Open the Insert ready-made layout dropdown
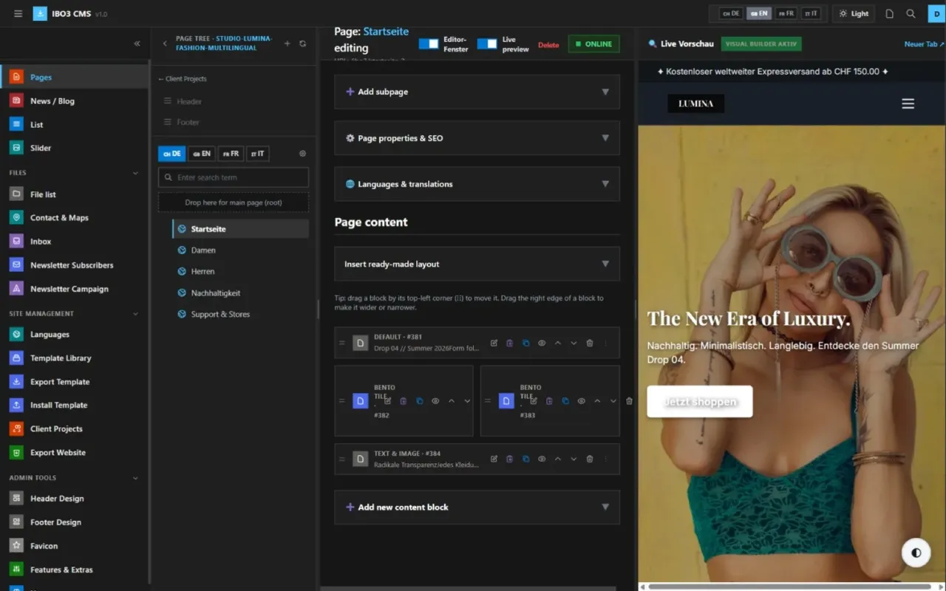 coord(477,264)
